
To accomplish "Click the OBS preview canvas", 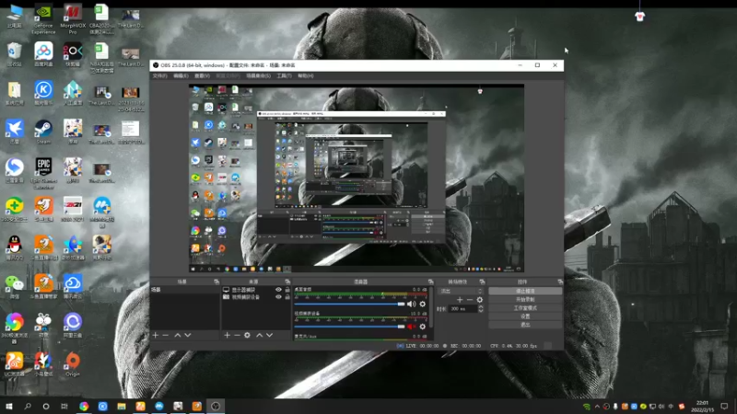I will pyautogui.click(x=357, y=178).
